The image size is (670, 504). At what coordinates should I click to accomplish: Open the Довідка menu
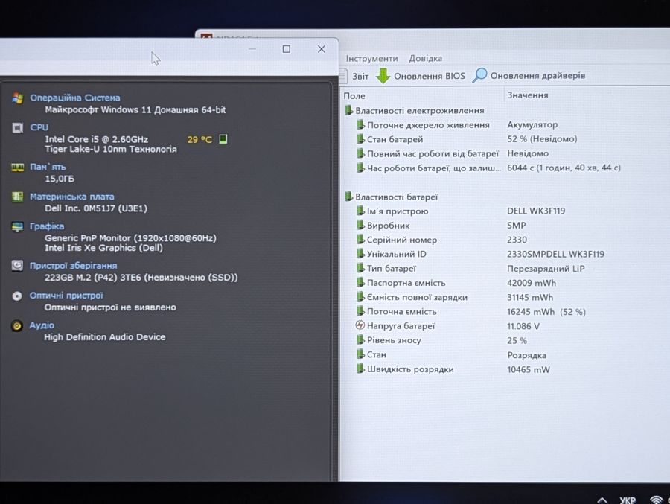click(425, 58)
